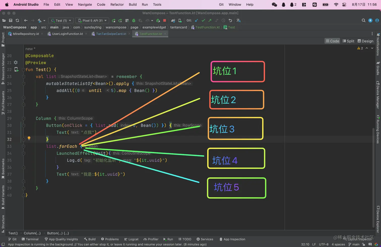
Task: Click the run gutter icon beside fun Test()
Action: click(16, 70)
